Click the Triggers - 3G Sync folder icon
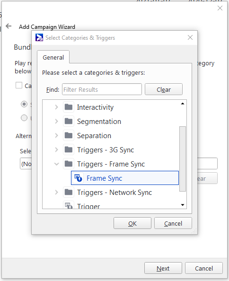The height and width of the screenshot is (281, 229). (69, 149)
